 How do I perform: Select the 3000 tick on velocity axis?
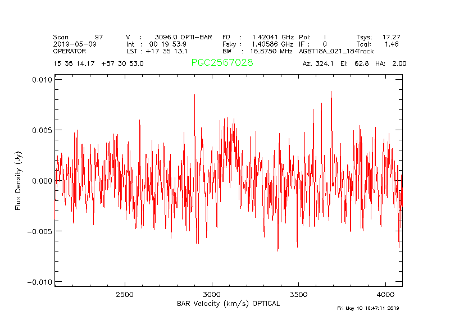[x=211, y=295]
